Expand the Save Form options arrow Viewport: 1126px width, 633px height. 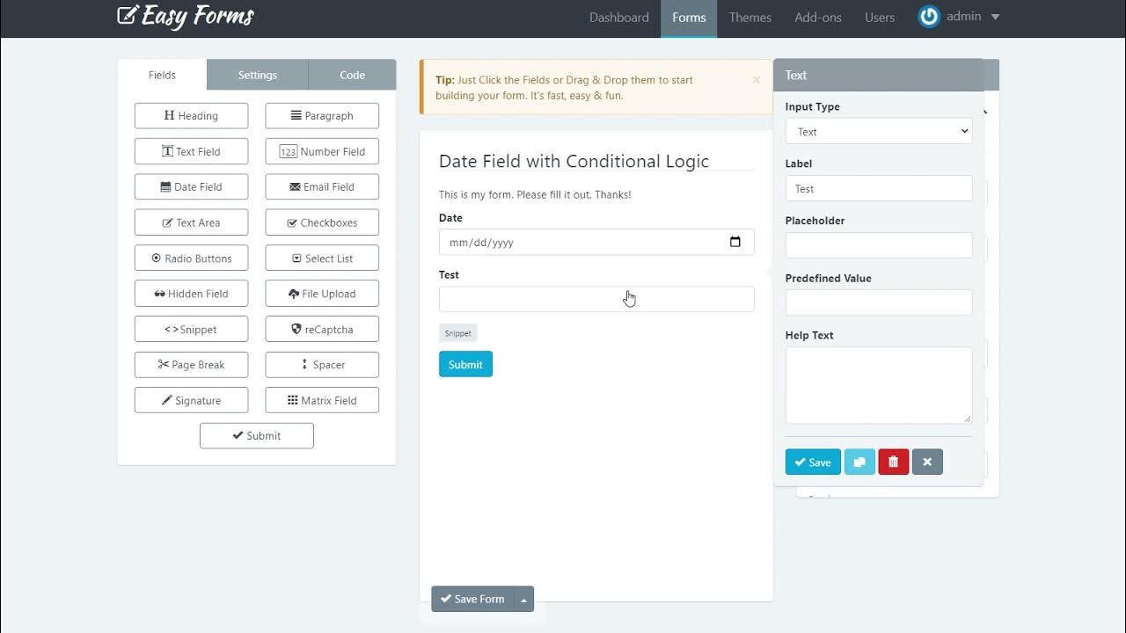pyautogui.click(x=523, y=600)
